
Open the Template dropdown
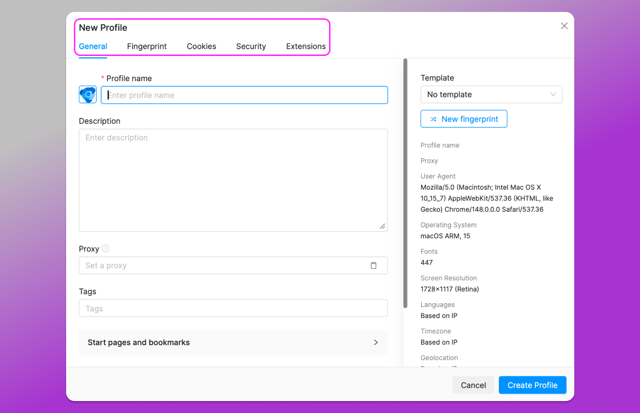click(492, 94)
